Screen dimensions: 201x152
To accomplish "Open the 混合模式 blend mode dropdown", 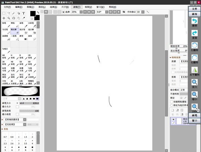I will (x=184, y=90).
